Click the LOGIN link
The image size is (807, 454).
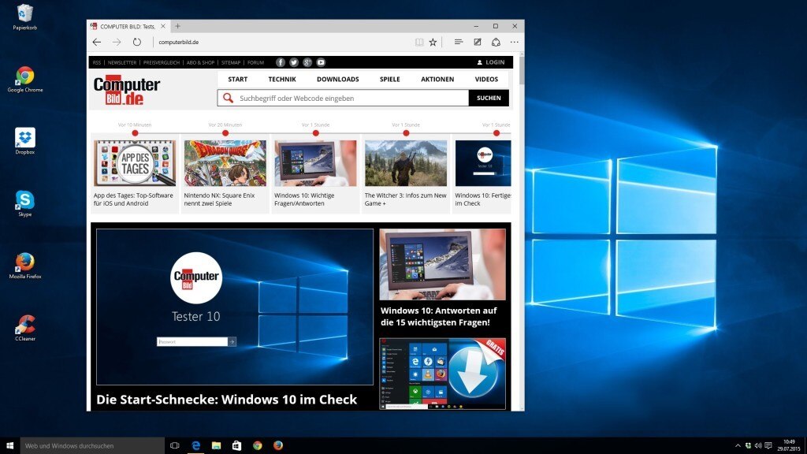tap(491, 62)
